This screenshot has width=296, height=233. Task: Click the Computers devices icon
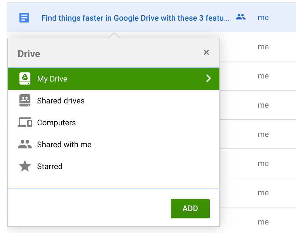(25, 122)
